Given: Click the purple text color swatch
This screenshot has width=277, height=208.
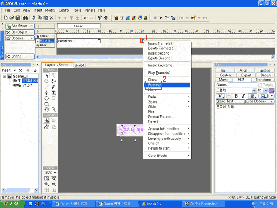Looking at the screenshot, I should pyautogui.click(x=271, y=90).
